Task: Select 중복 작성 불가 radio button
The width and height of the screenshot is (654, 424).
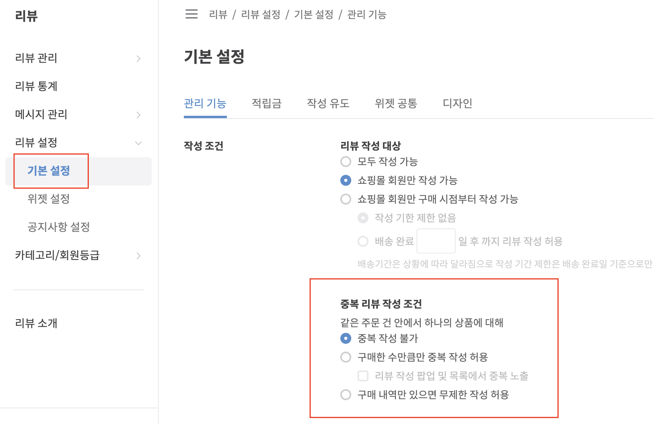Action: 346,338
